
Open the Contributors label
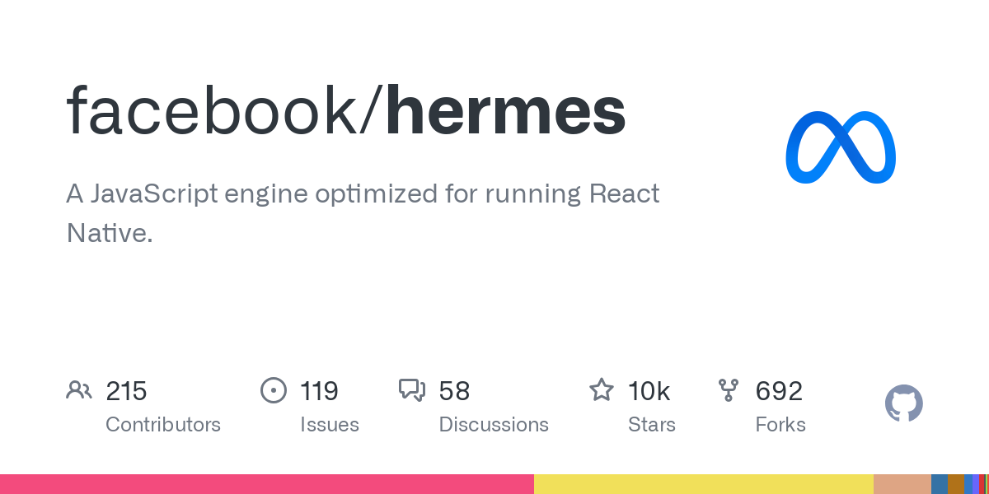click(x=163, y=425)
